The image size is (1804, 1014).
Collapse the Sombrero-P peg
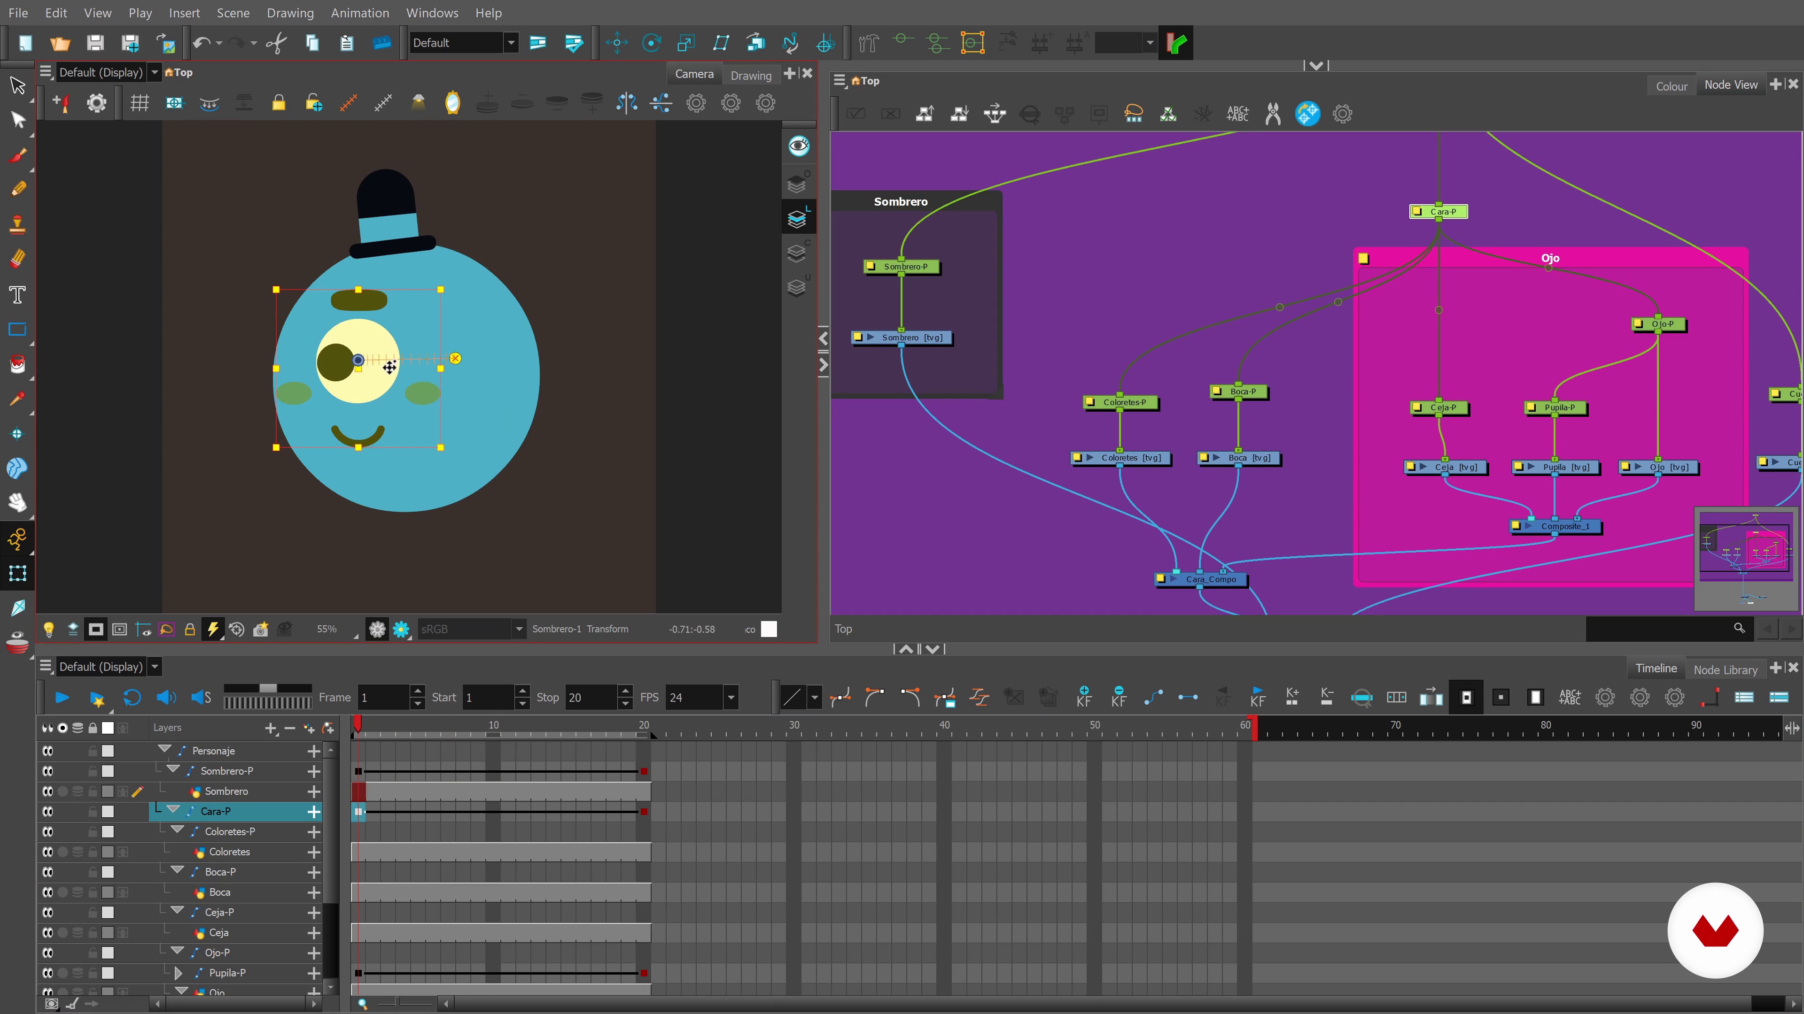173,770
